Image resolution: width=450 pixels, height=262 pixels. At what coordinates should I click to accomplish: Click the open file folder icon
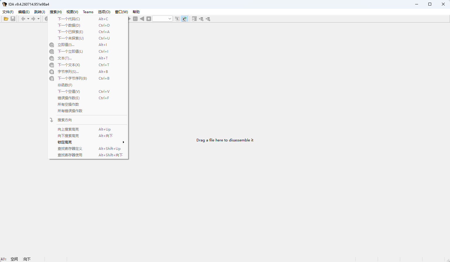(x=6, y=19)
